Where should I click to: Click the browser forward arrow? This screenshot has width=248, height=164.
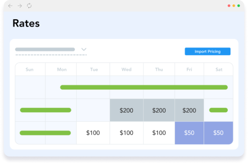tap(20, 6)
